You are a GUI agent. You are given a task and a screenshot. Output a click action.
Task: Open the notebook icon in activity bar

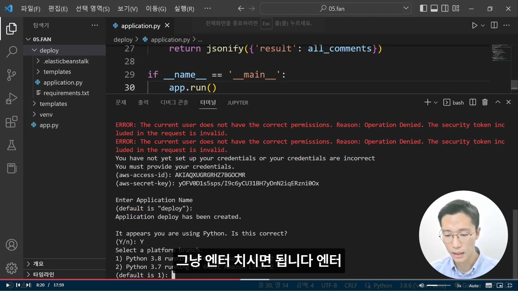(x=11, y=168)
